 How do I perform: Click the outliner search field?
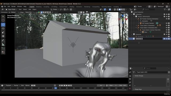pos(149,10)
